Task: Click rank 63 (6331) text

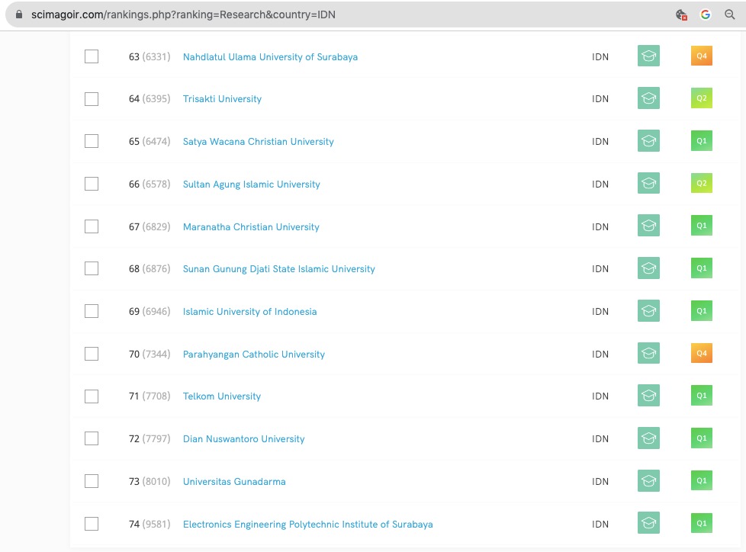Action: 150,57
